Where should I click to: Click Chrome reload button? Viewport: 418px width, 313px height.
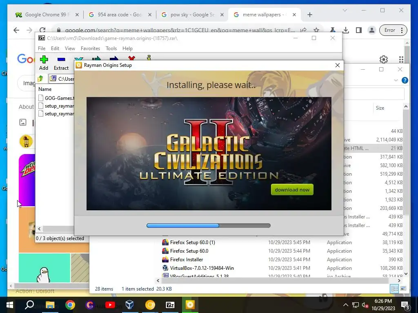click(x=42, y=30)
